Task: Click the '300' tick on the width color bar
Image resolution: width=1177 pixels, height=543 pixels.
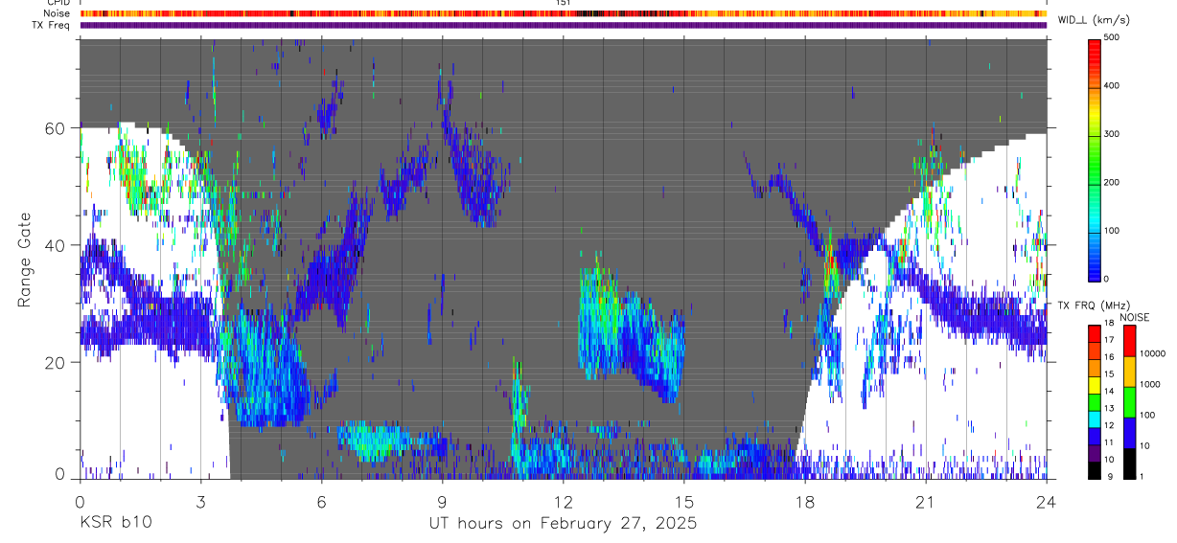Action: [1113, 134]
